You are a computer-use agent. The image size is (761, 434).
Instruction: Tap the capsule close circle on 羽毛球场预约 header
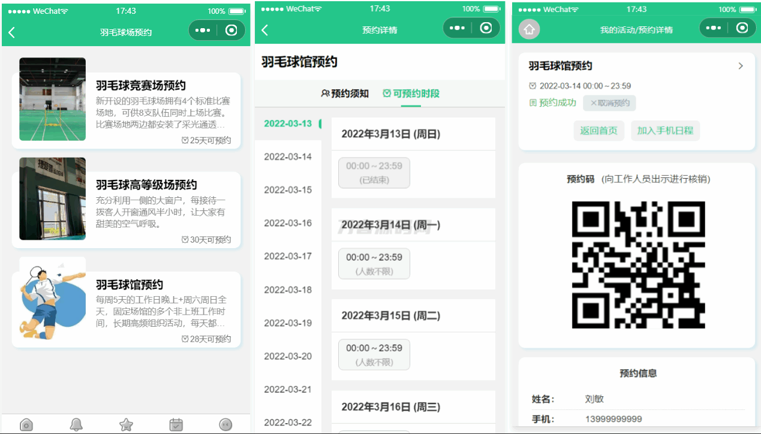pos(231,31)
